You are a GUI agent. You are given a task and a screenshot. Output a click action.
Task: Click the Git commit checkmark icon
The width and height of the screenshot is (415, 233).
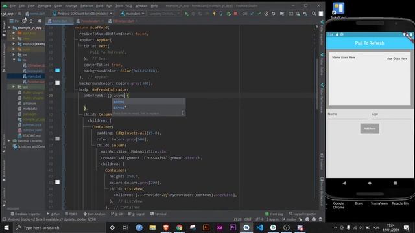259,14
